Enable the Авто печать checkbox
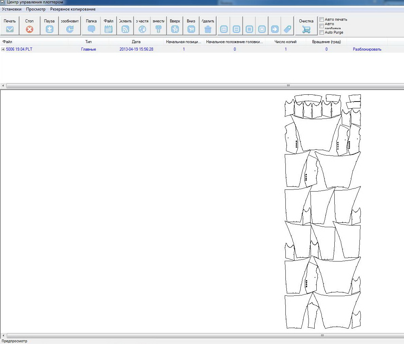404x344 pixels. pos(322,20)
